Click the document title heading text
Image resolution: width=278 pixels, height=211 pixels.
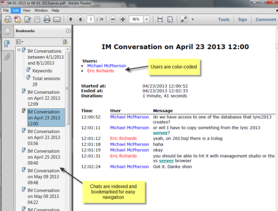pyautogui.click(x=175, y=47)
